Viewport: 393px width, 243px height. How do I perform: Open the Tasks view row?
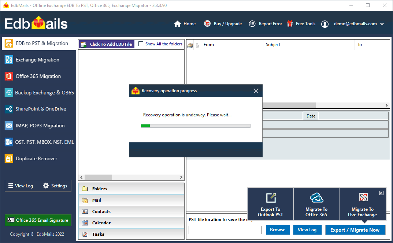click(x=131, y=234)
